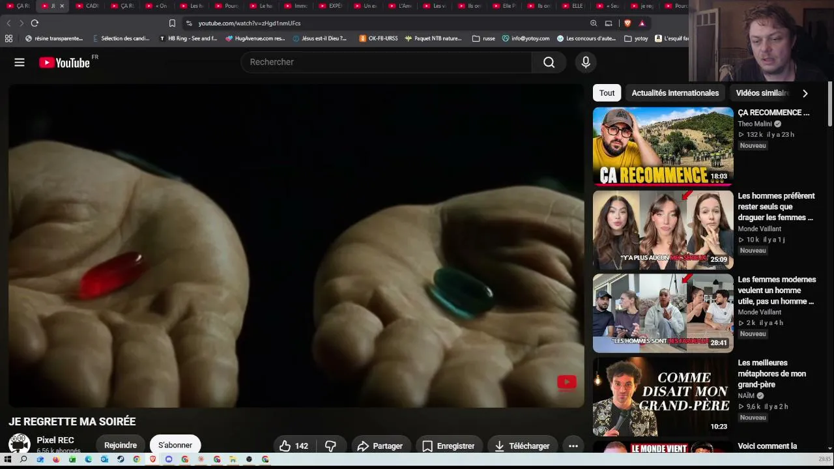The image size is (834, 469).
Task: Open the more actions ellipsis menu
Action: (573, 446)
